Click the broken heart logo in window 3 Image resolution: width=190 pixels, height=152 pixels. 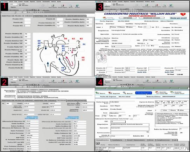pyautogui.click(x=183, y=14)
